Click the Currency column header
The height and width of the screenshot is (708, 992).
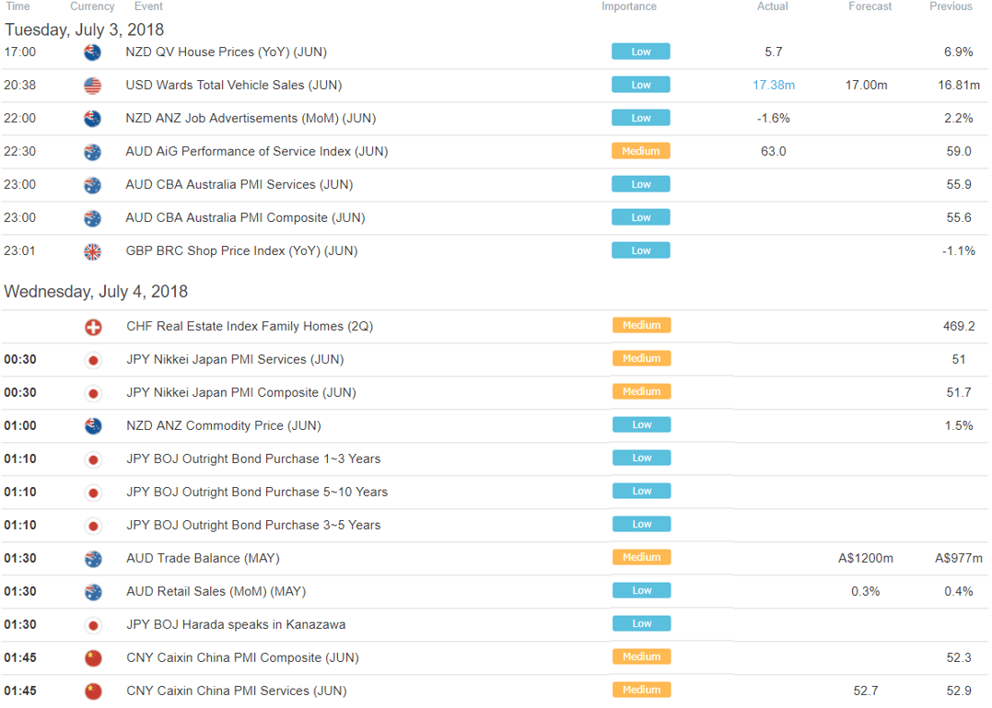[x=92, y=6]
